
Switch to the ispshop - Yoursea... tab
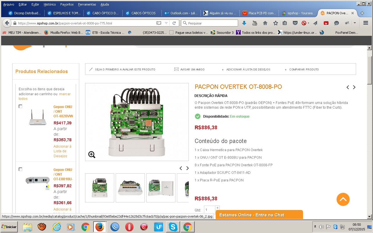(x=298, y=13)
